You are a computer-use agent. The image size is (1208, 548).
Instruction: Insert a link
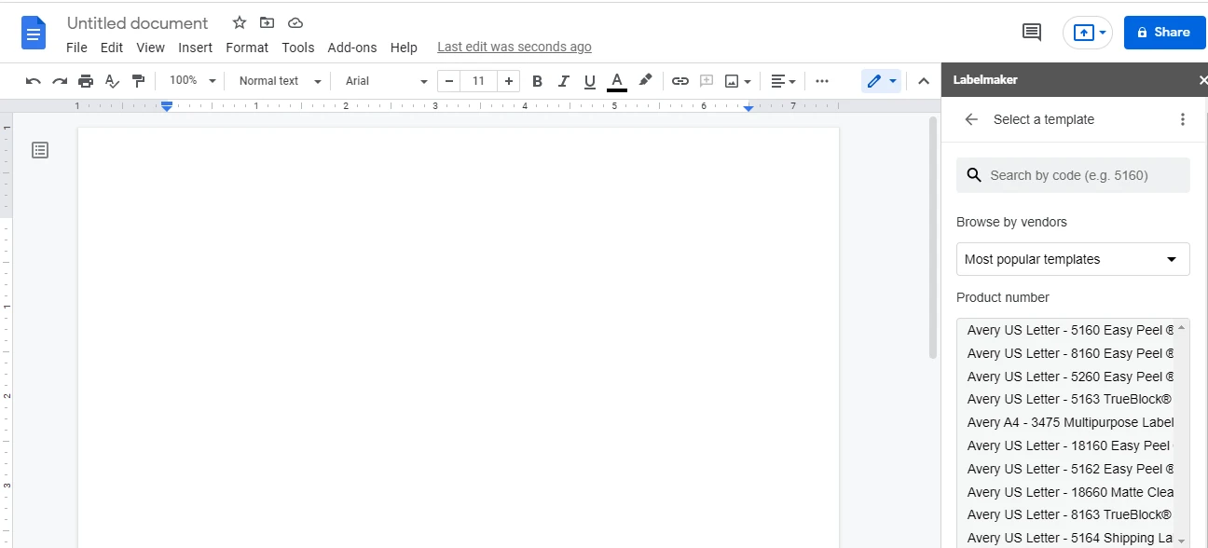pyautogui.click(x=680, y=81)
